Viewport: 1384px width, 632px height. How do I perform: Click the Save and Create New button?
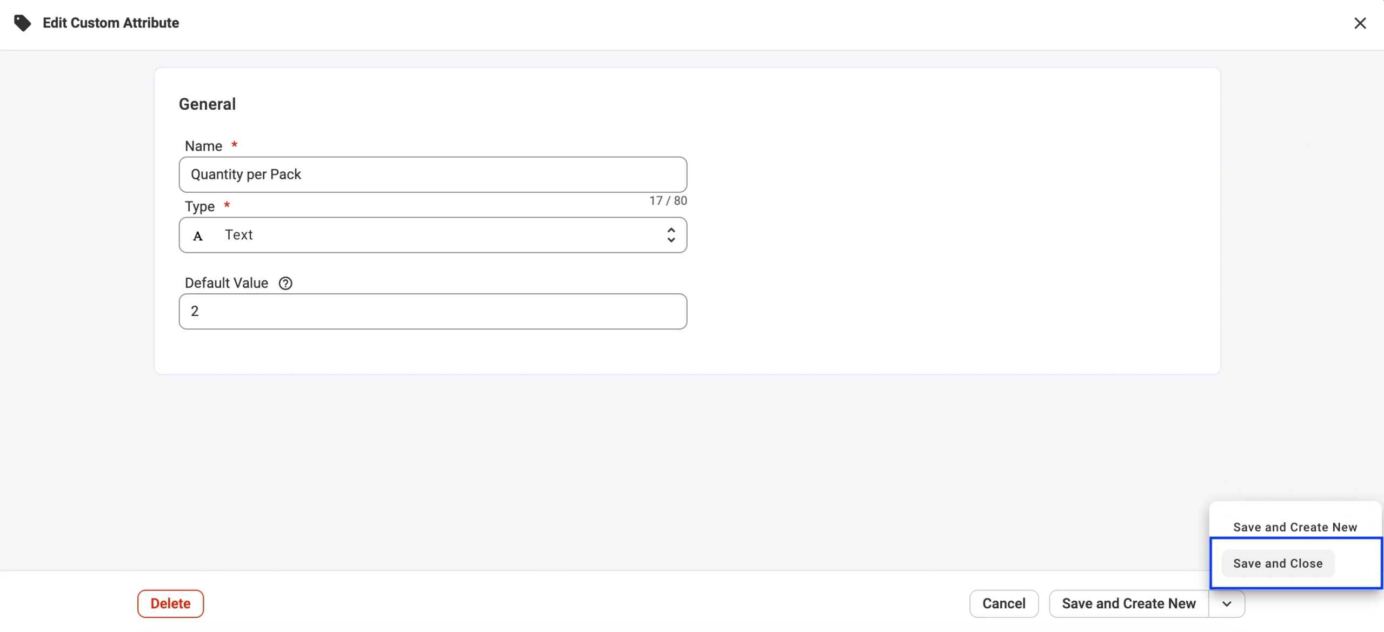tap(1128, 603)
